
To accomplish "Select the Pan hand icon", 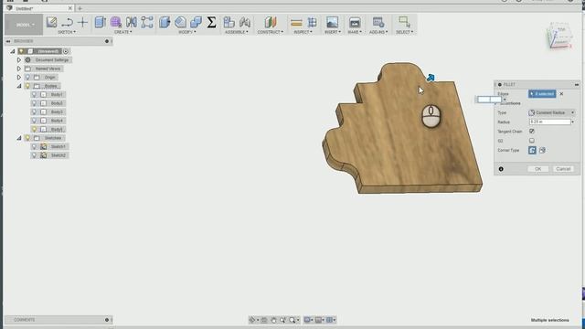I will click(274, 320).
